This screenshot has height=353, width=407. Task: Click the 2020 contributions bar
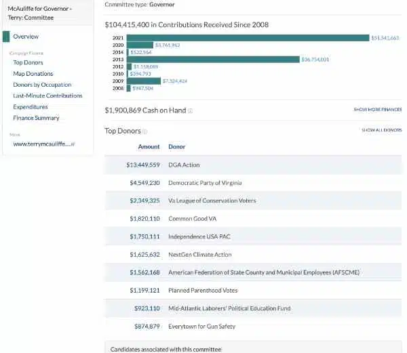point(140,45)
